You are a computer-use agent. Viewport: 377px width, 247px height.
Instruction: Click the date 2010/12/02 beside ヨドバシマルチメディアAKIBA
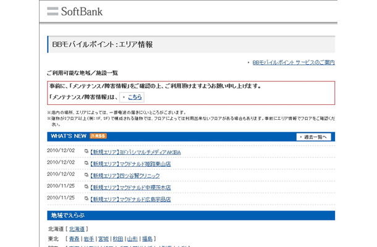(x=61, y=151)
